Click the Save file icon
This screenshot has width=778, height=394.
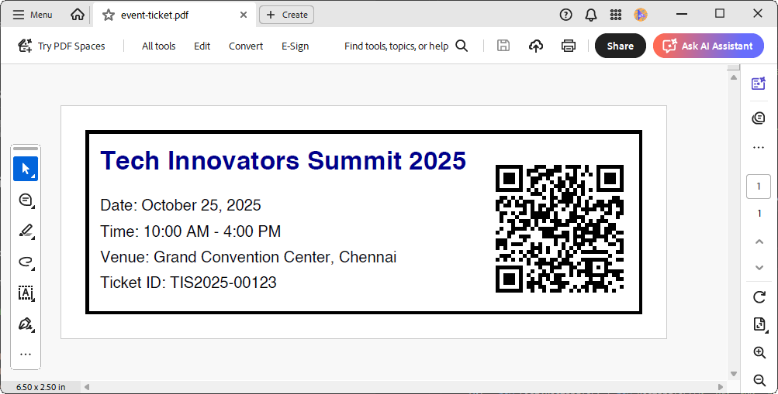pos(503,46)
